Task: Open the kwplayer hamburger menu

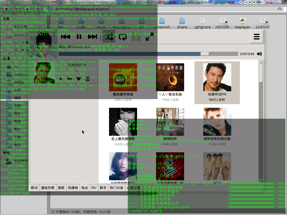Action: point(257,37)
